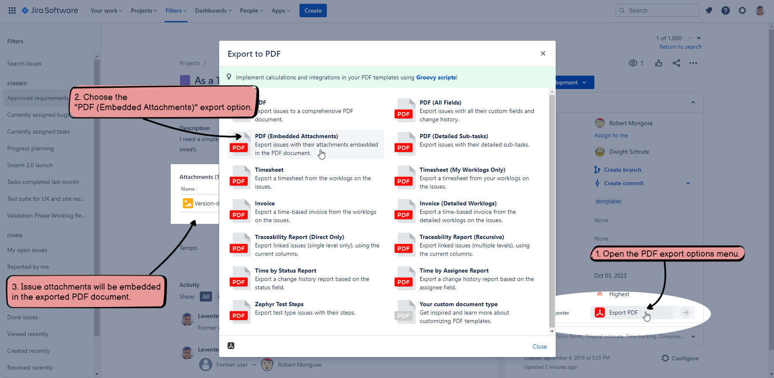Screen dimensions: 774x378
Task: Collapse the details panel with its chevron
Action: [693, 102]
